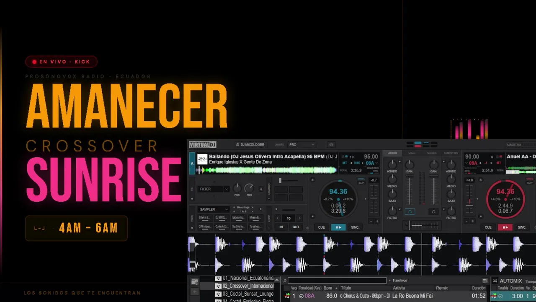This screenshot has height=302, width=536.
Task: Toggle SLIP mode on deck A
Action: [x=361, y=182]
